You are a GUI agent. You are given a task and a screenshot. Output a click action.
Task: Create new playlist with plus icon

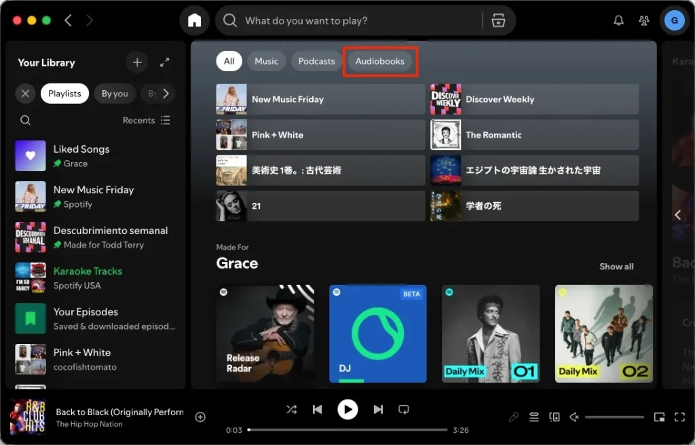tap(137, 62)
